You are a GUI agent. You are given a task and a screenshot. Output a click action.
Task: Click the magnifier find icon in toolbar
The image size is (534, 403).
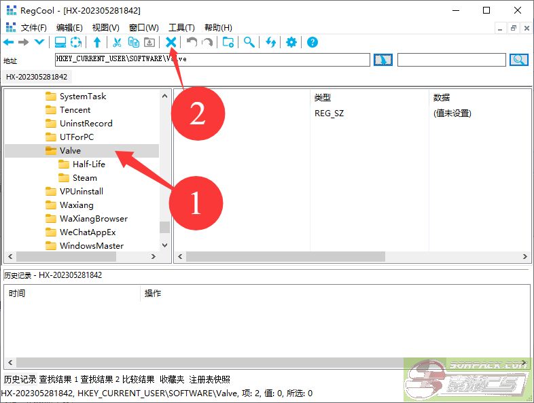tap(249, 42)
